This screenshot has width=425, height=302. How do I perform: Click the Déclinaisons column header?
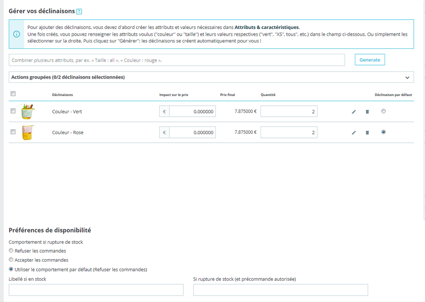click(62, 95)
